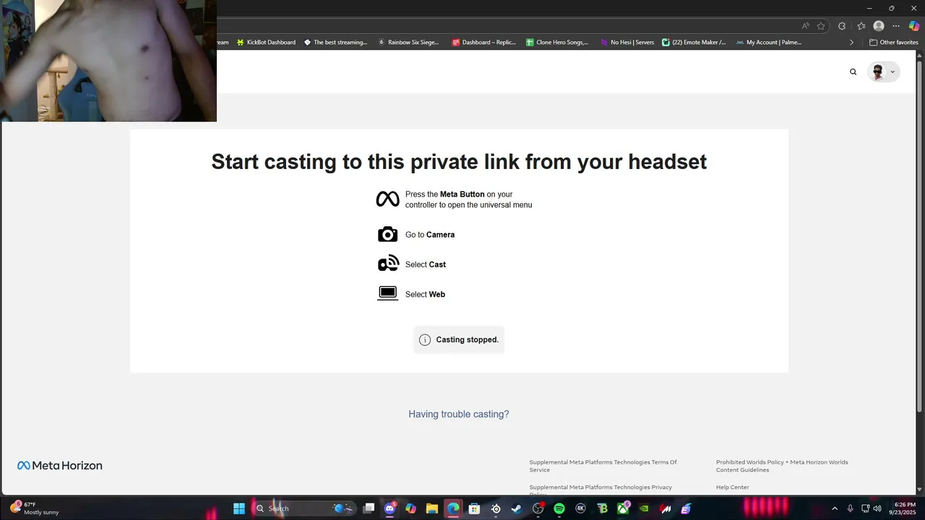Open NVIDIA app from taskbar
This screenshot has height=520, width=925.
(644, 508)
